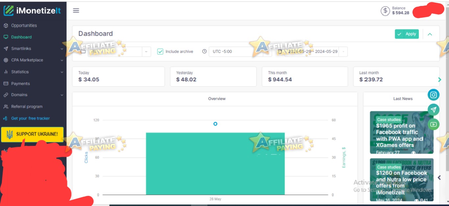Expand the Statistics submenu chevron

(62, 72)
